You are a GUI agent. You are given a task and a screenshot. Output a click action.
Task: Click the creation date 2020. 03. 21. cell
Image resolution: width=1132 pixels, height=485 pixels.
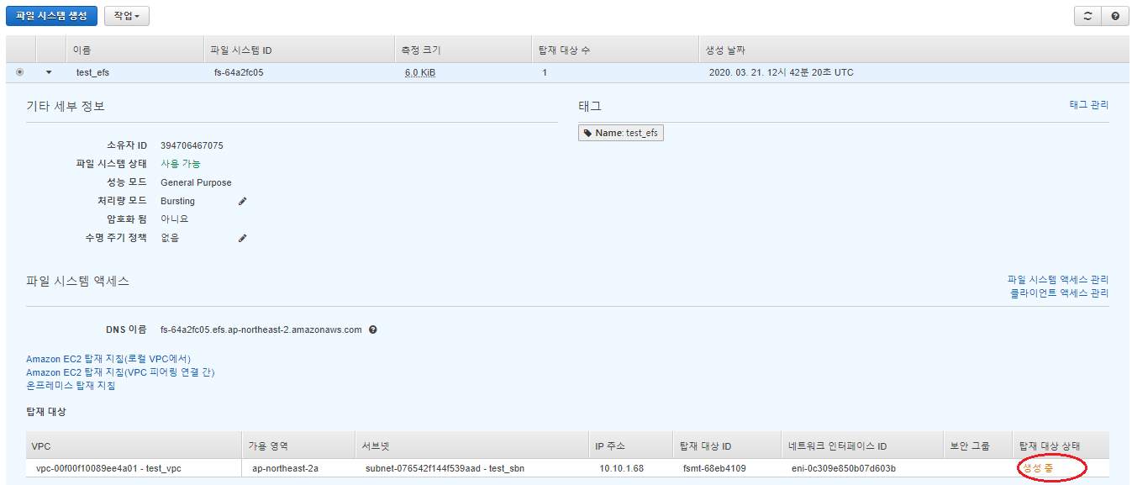point(781,73)
